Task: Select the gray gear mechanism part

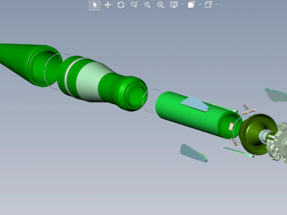Action: click(x=279, y=142)
